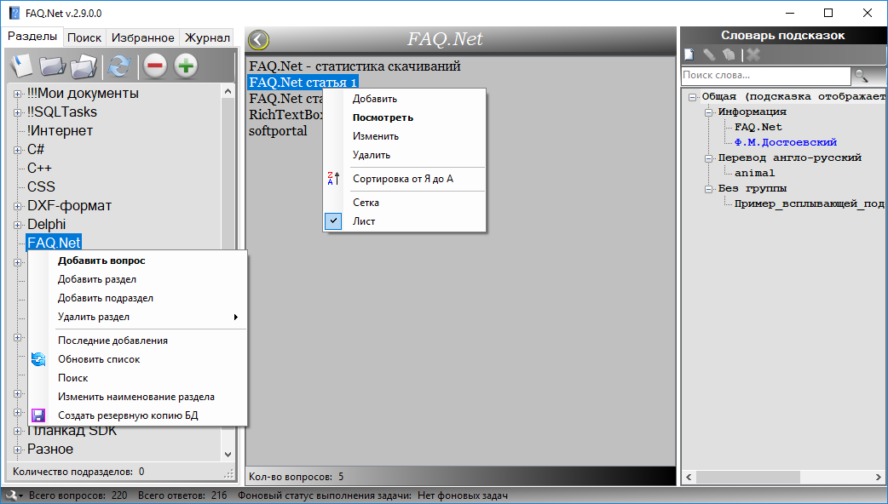Click the single open folder toolbar icon
The image size is (888, 504).
(53, 66)
